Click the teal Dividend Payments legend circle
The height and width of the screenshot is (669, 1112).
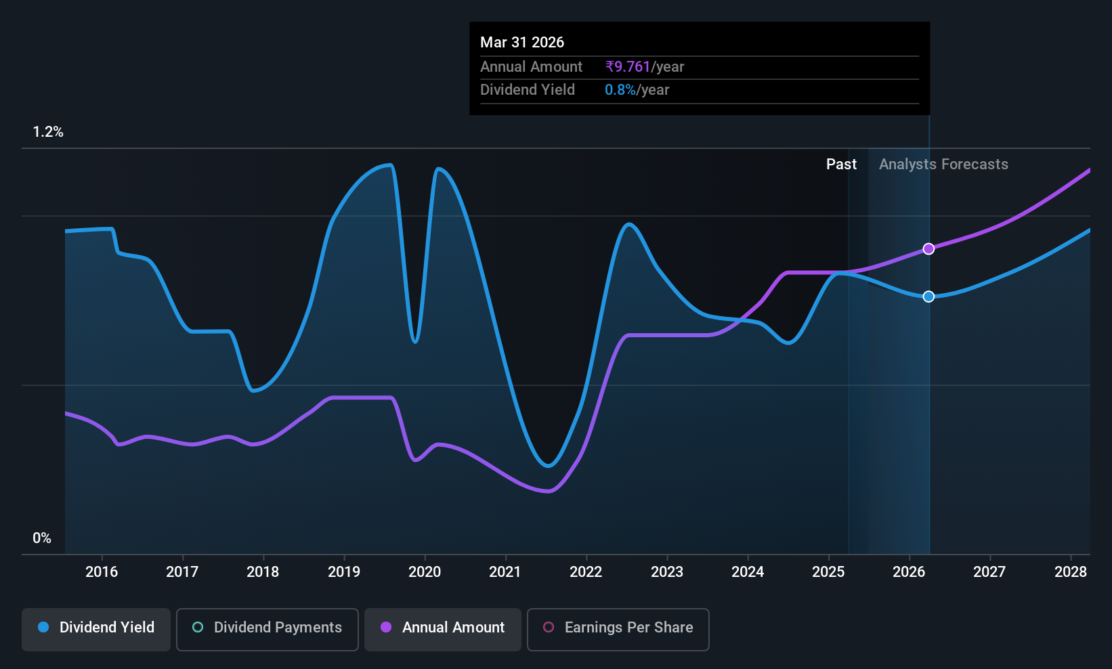pyautogui.click(x=198, y=627)
